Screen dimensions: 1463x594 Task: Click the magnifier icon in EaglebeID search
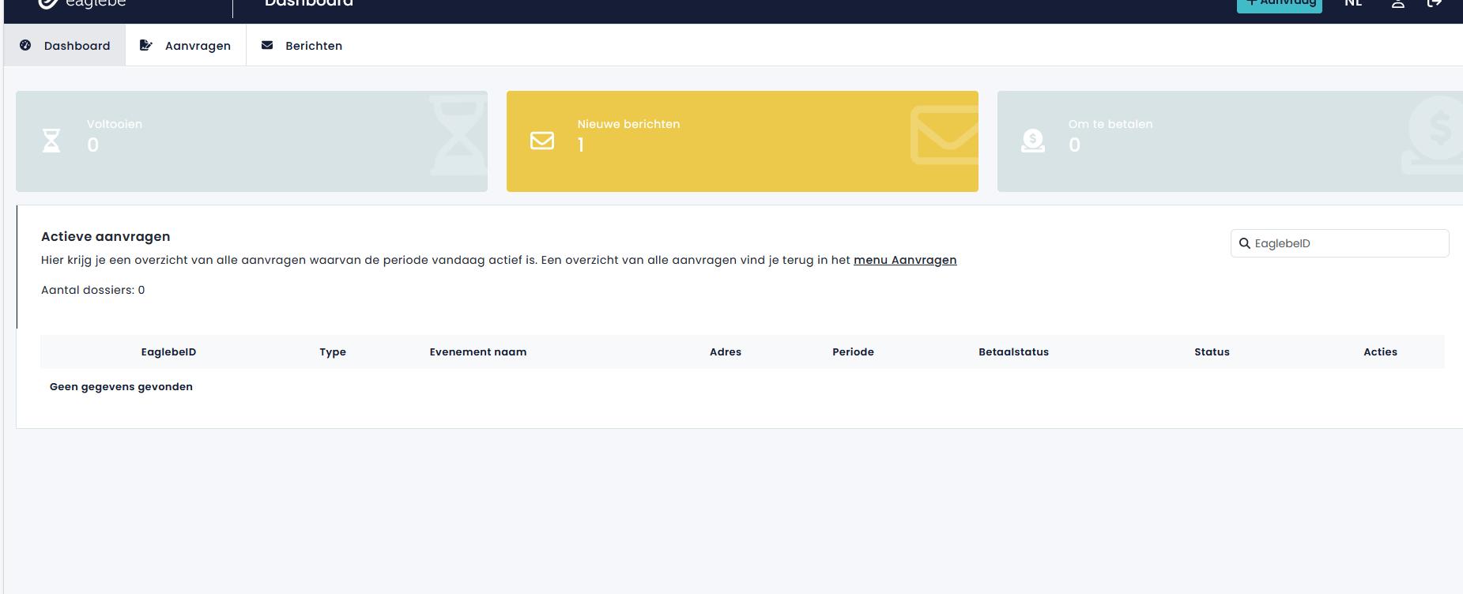pos(1244,243)
